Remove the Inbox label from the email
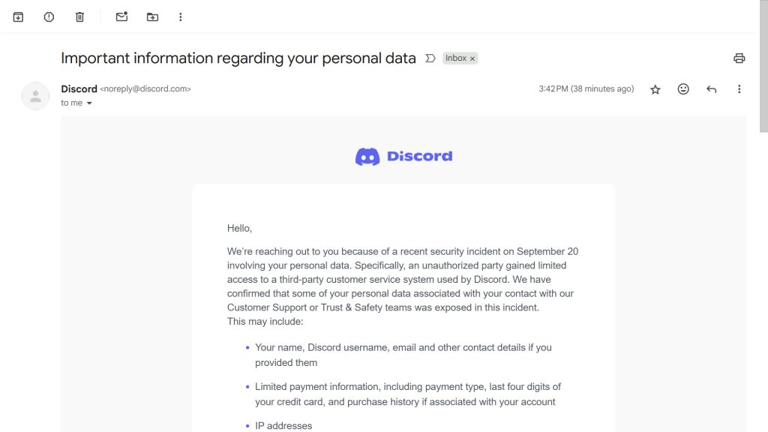 pos(472,58)
